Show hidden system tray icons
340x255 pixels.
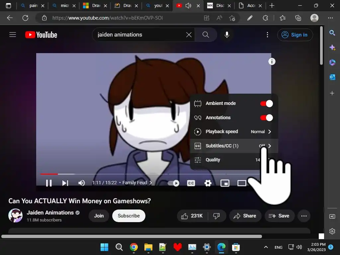tap(266, 247)
